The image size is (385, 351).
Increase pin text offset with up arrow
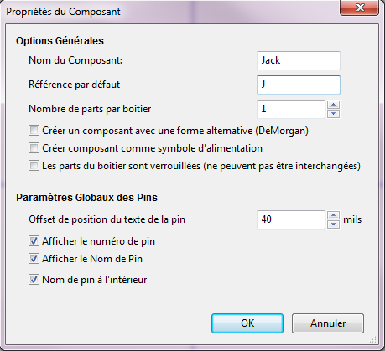coord(333,215)
